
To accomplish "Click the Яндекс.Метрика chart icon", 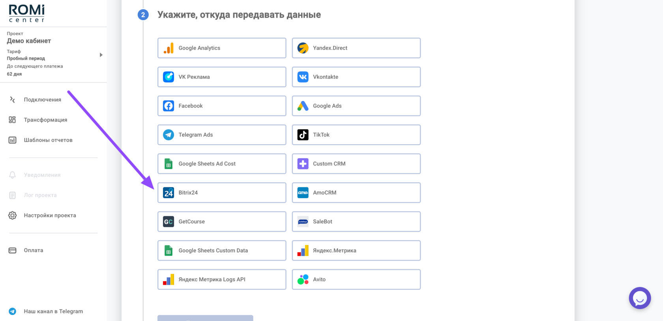I will point(303,250).
